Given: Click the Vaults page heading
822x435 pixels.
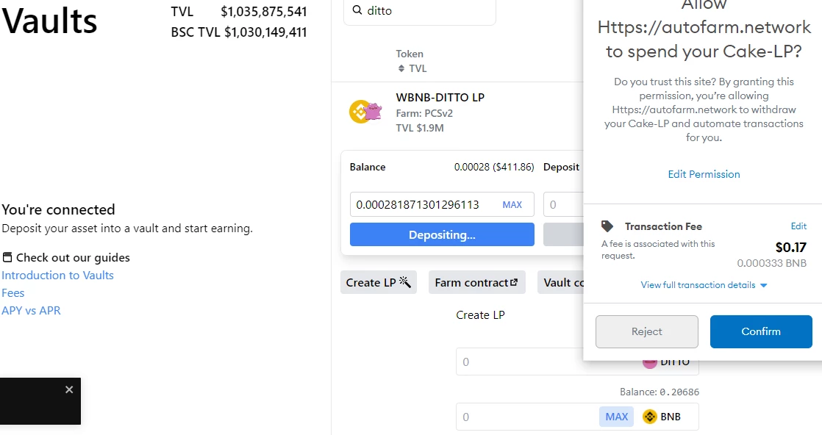Looking at the screenshot, I should (49, 21).
